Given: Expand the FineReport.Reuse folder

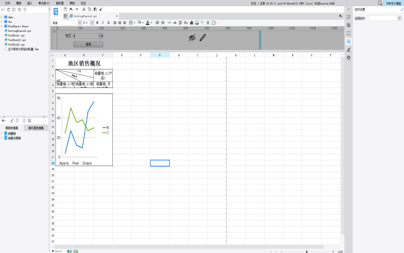Looking at the screenshot, I should (2, 26).
